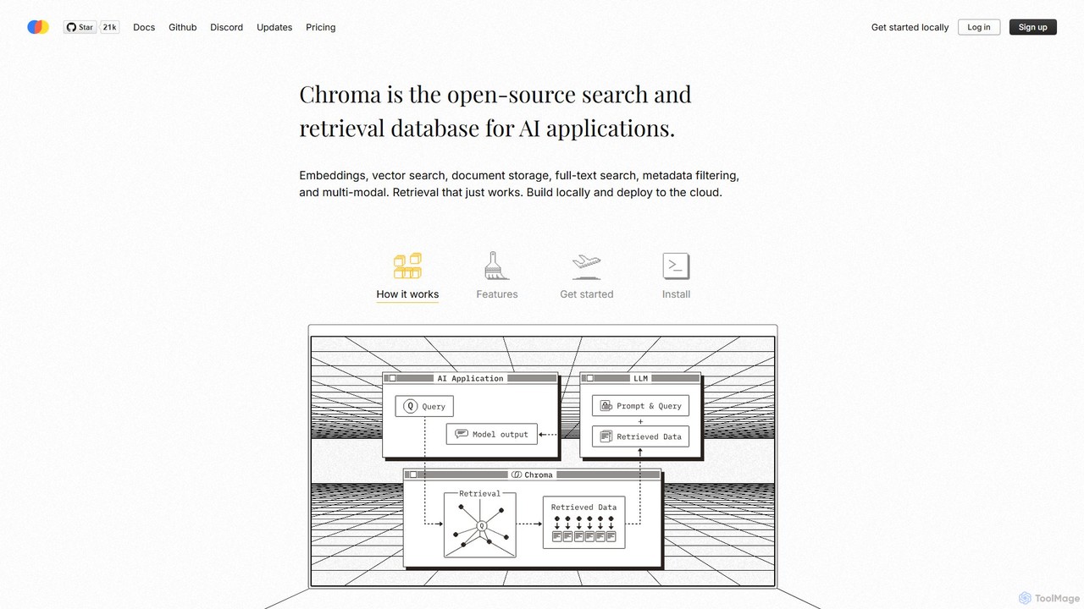Click the Chroma logo in the header
This screenshot has width=1084, height=609.
click(38, 27)
